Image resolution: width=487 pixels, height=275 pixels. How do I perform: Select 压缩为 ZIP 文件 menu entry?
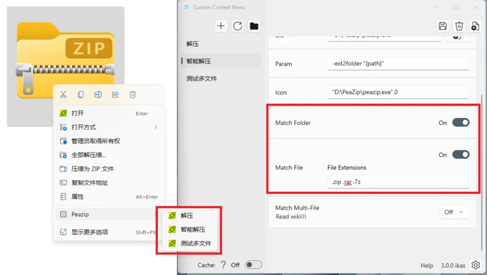coord(110,168)
